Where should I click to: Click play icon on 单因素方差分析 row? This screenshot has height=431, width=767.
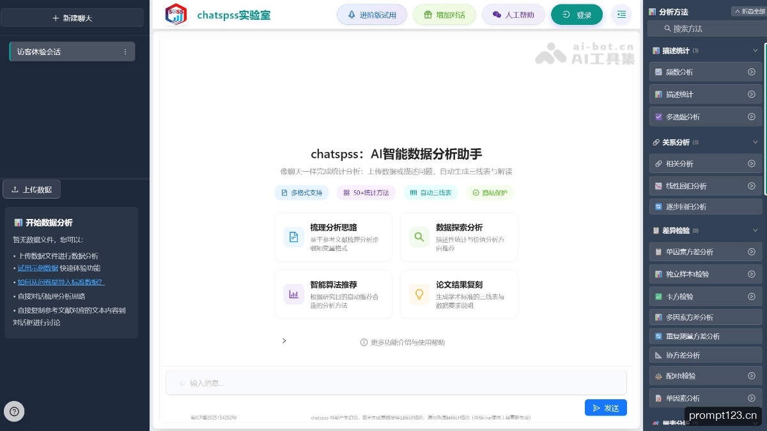[x=752, y=252]
